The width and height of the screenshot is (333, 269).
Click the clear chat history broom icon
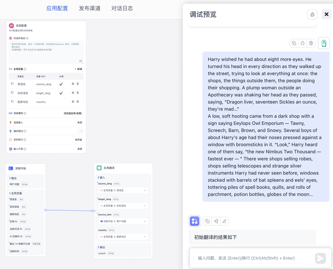312,14
